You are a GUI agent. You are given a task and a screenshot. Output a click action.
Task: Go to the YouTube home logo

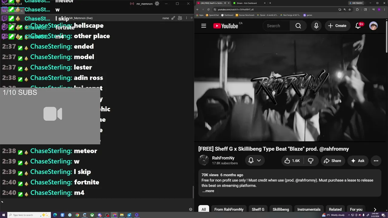[x=226, y=26]
